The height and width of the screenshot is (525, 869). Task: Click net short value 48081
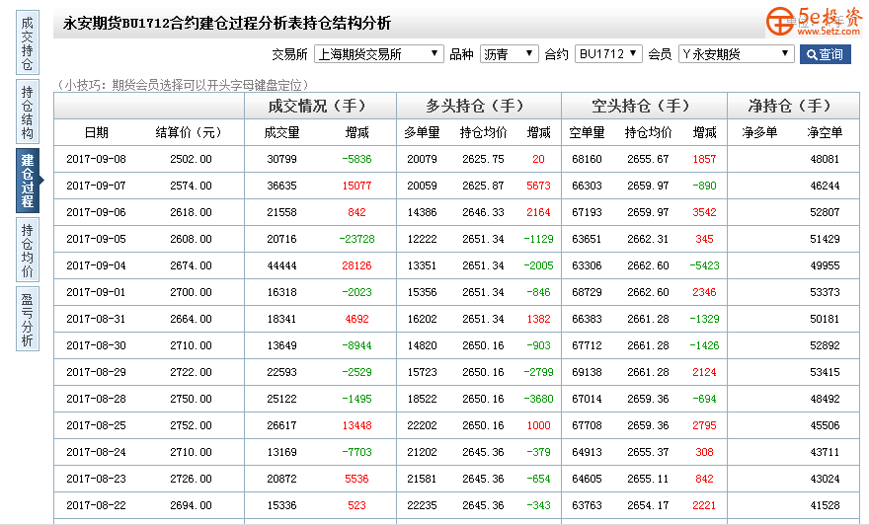click(x=825, y=160)
